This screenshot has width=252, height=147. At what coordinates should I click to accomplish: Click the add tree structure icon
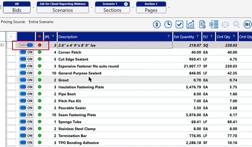(x=214, y=24)
